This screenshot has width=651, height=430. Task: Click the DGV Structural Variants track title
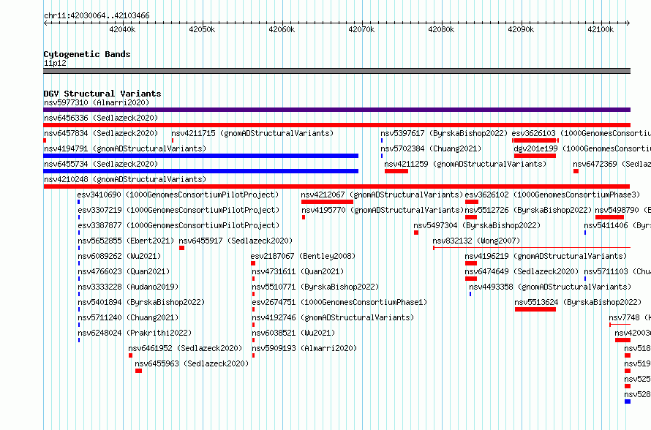pos(102,94)
